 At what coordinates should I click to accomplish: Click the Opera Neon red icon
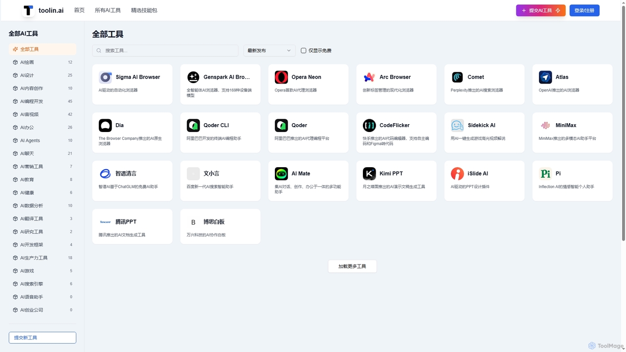pos(281,77)
